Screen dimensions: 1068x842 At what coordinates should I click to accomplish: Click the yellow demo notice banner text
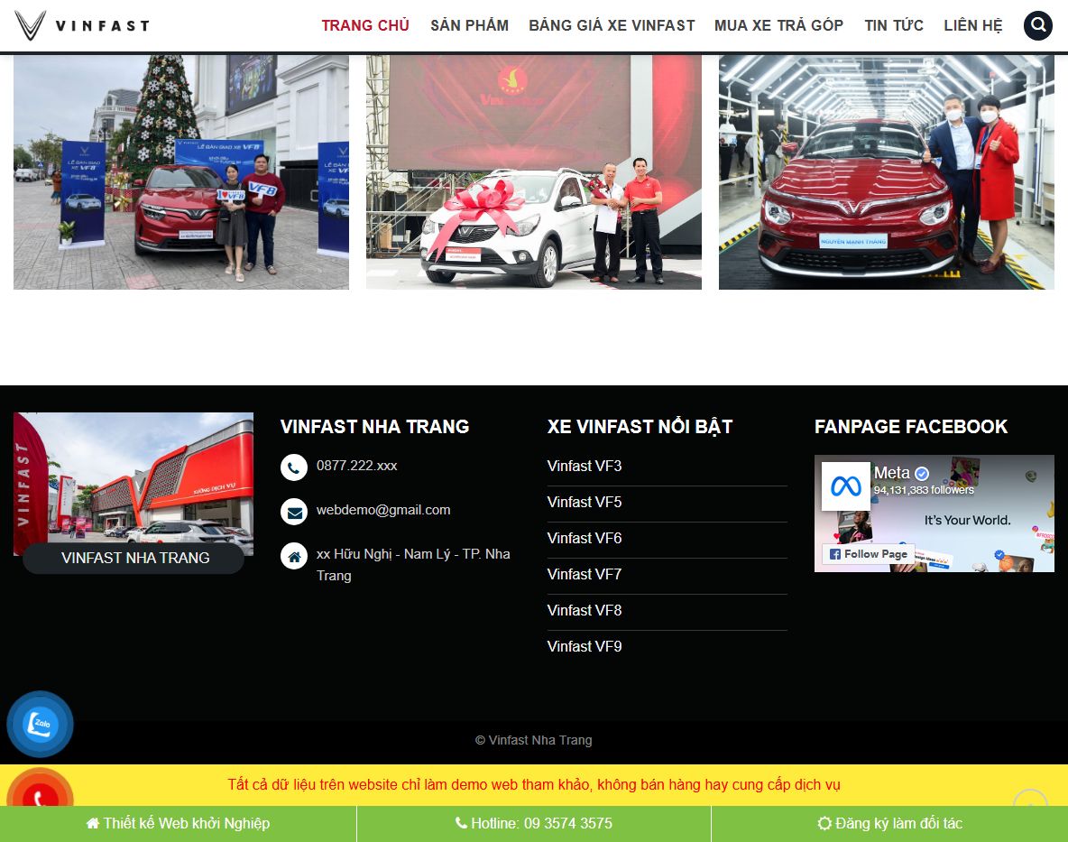534,785
